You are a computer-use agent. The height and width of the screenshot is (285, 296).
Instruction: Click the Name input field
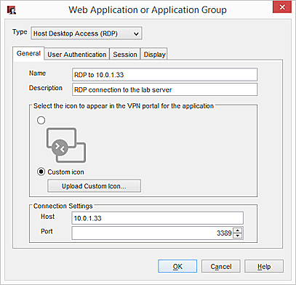coord(165,75)
